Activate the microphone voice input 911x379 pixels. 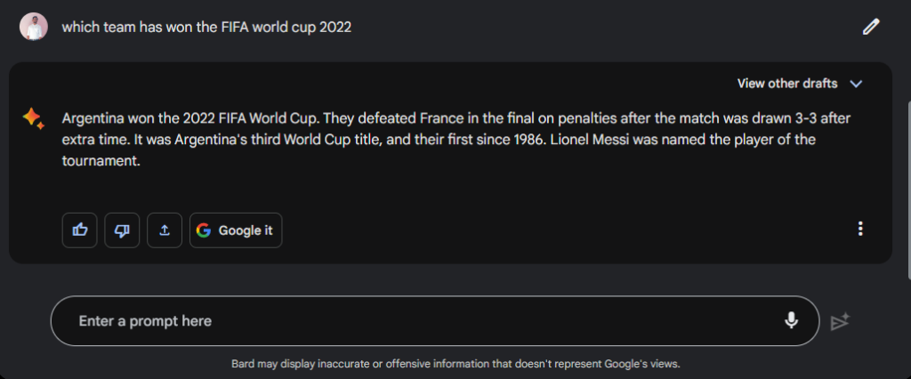pos(791,320)
